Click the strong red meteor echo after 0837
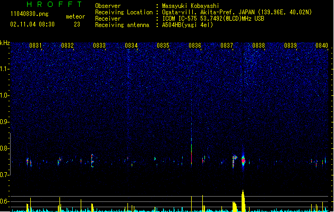Viewport: 334px width, 212px height. [x=243, y=160]
